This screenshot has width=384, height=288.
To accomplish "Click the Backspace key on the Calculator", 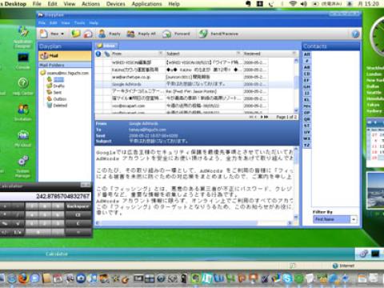I will [x=78, y=206].
